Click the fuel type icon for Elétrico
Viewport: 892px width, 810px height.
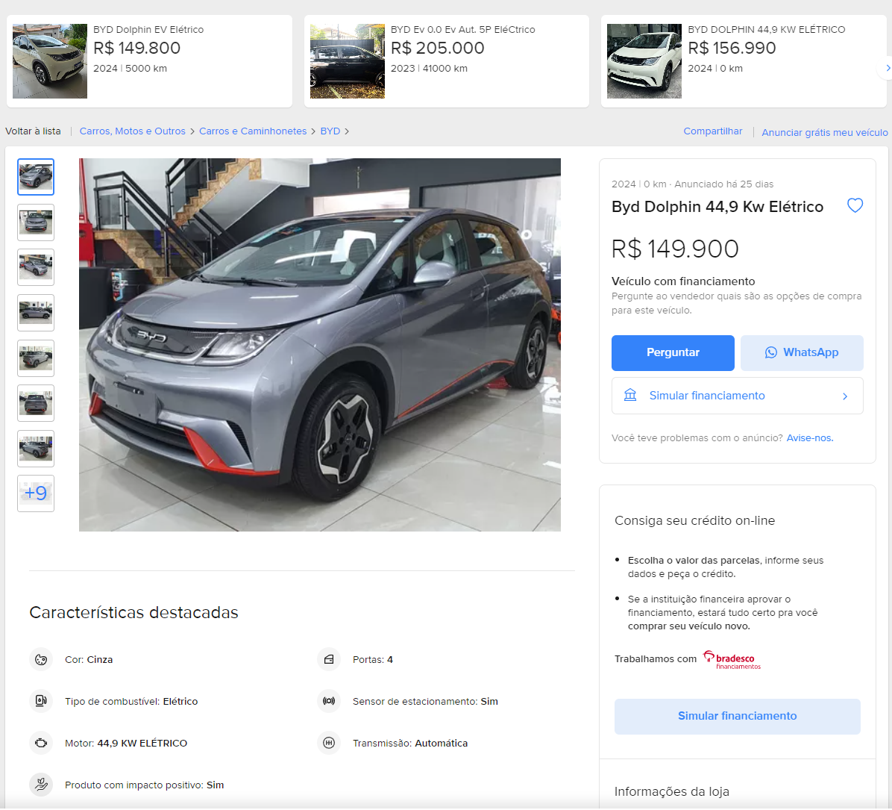click(41, 701)
